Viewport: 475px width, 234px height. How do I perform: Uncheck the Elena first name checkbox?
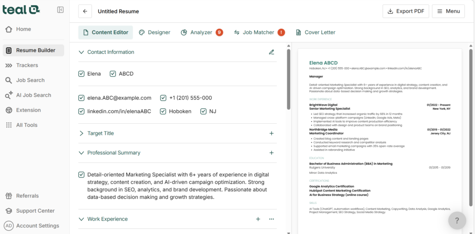tap(82, 74)
